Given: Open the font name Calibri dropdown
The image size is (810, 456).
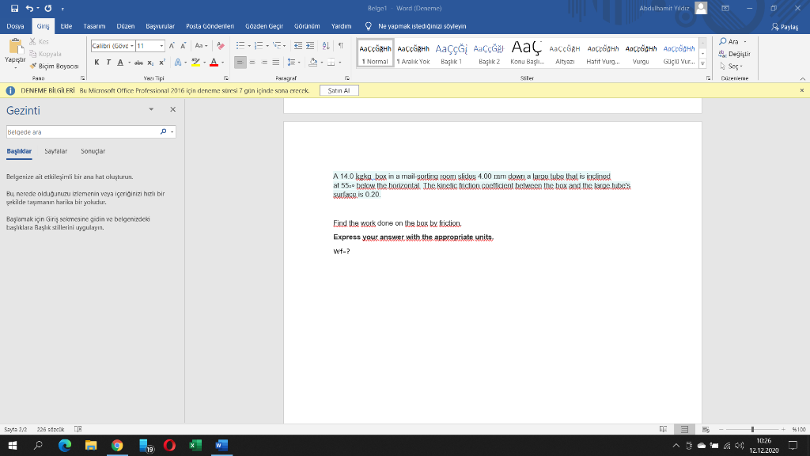Looking at the screenshot, I should (x=132, y=46).
